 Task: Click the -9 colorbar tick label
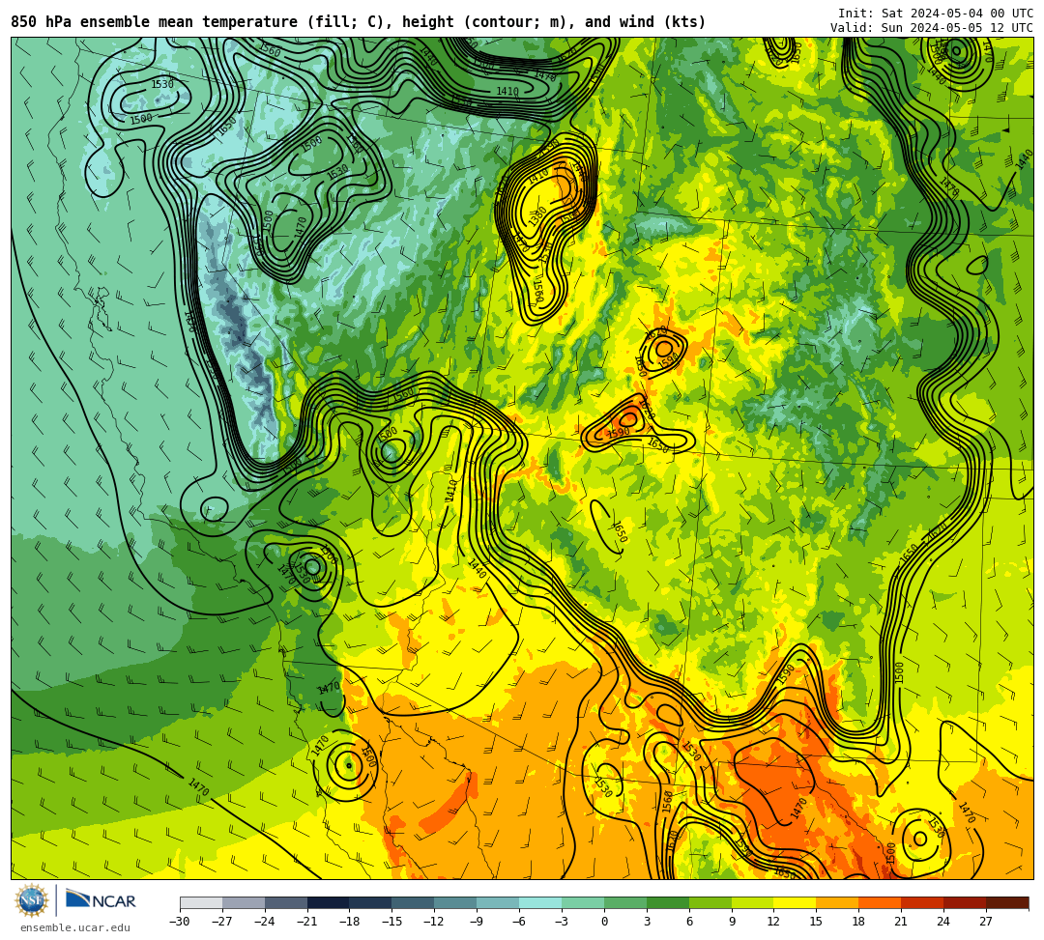coord(474,922)
